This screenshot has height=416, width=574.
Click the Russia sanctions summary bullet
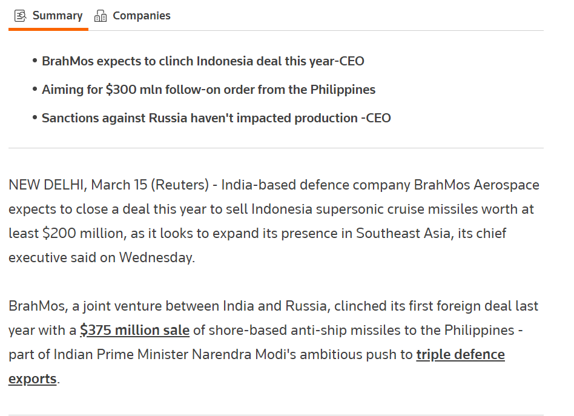point(216,118)
